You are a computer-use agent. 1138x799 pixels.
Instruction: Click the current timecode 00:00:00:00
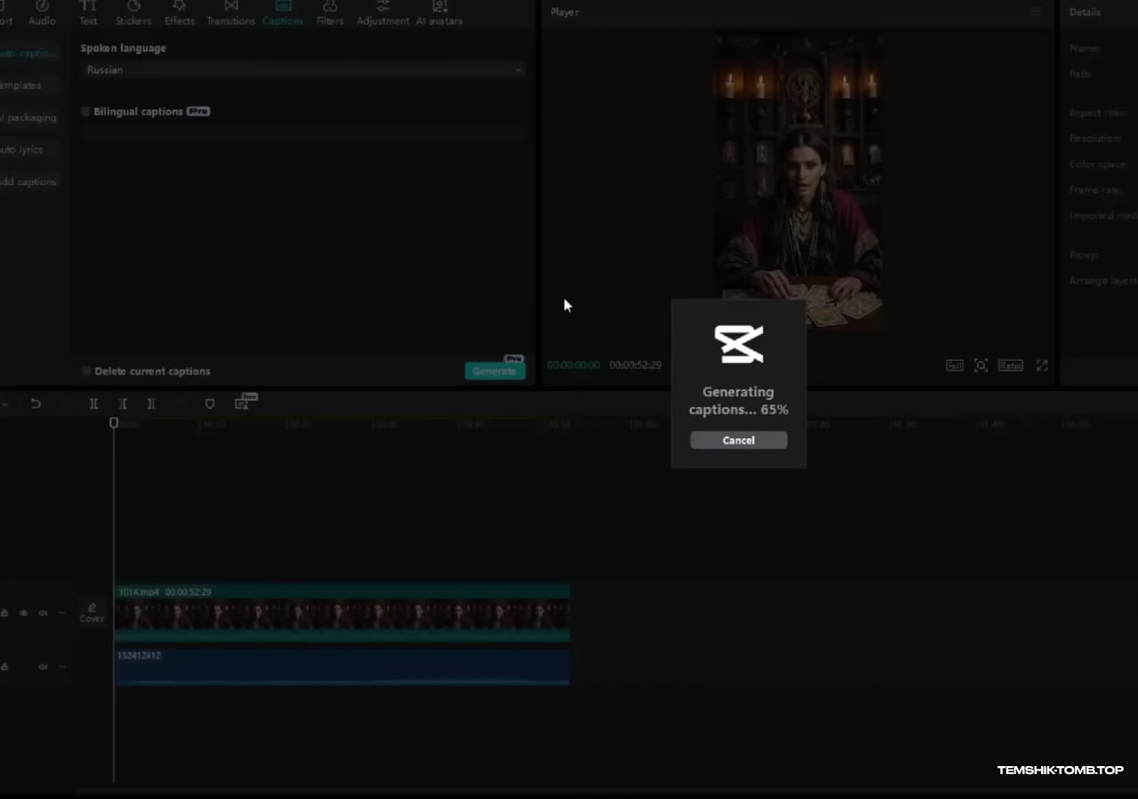pos(573,365)
